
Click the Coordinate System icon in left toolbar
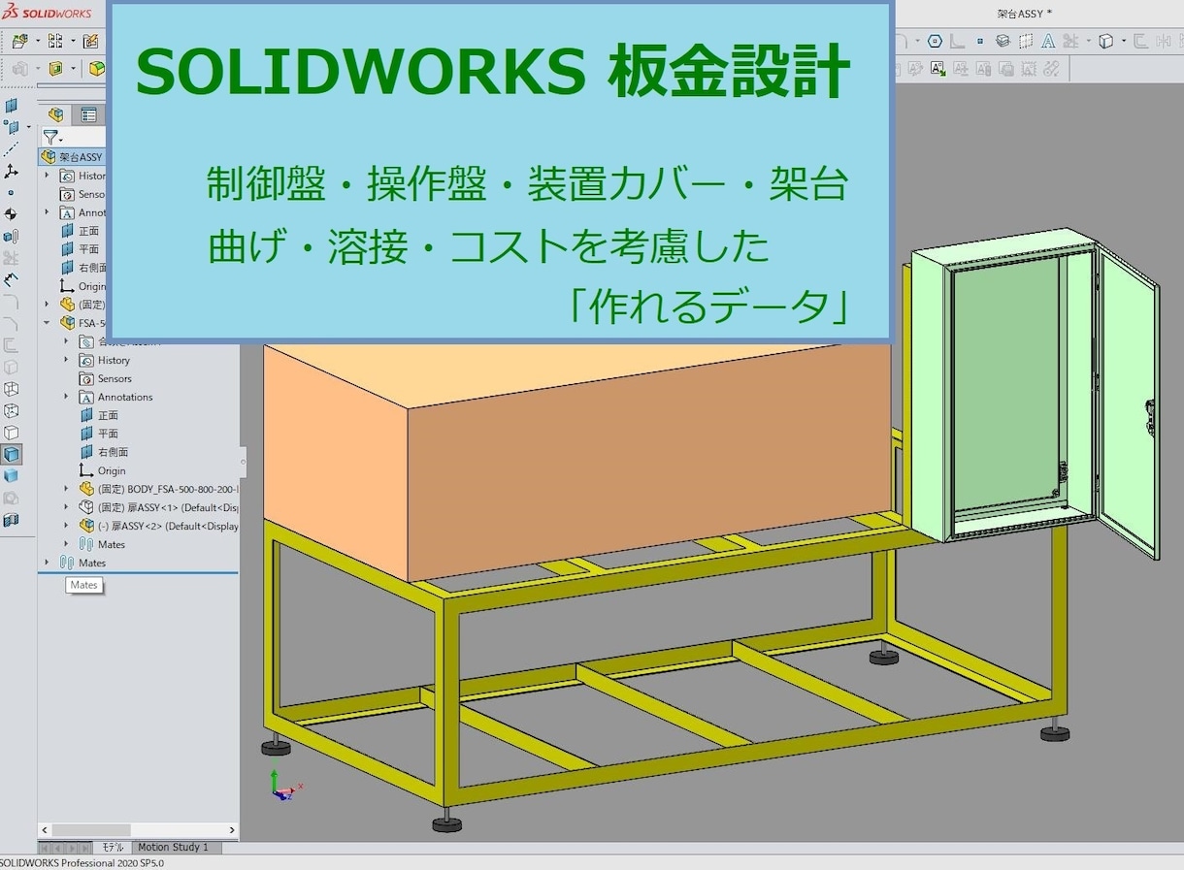(11, 171)
